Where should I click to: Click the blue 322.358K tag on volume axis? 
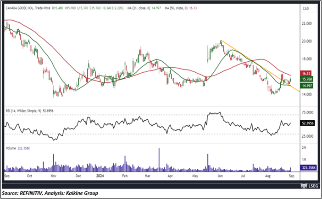pos(307,168)
